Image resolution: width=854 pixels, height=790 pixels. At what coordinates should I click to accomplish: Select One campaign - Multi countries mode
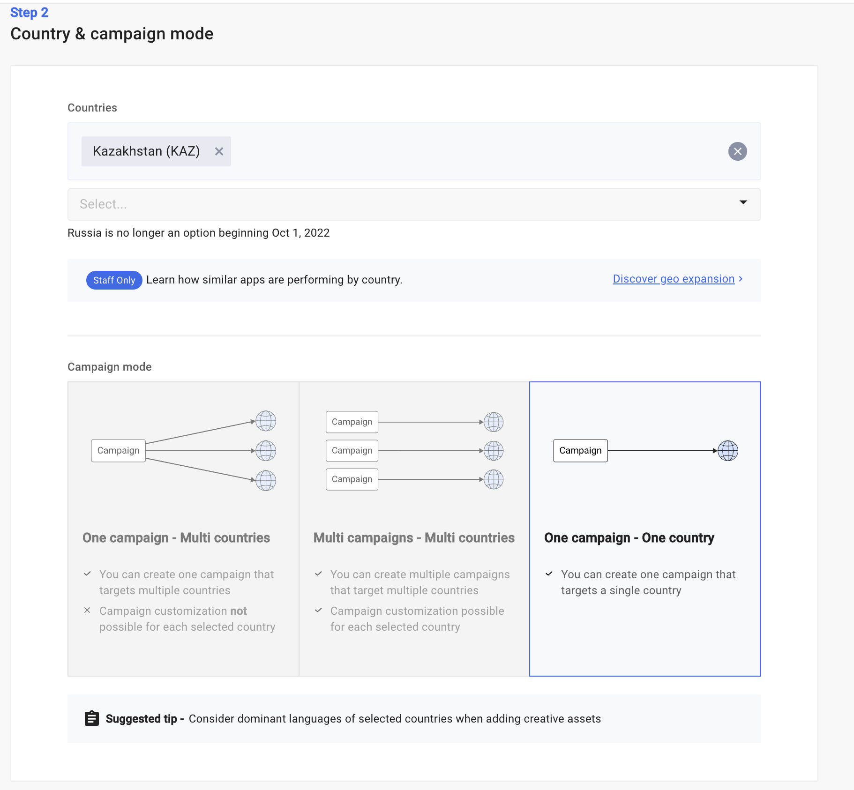coord(183,529)
